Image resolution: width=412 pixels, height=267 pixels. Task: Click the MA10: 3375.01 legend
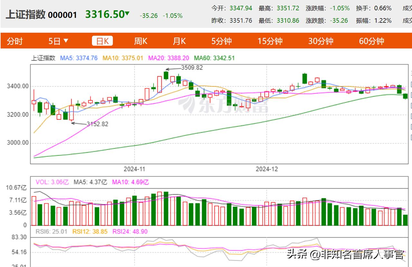pos(123,58)
